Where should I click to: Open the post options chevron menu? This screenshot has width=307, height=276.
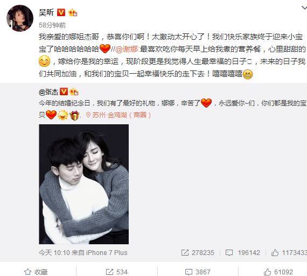coord(304,8)
